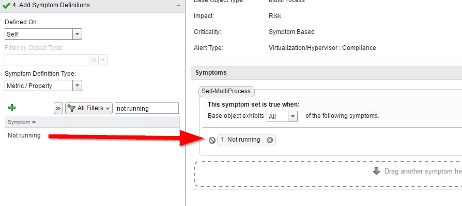Open the All Filters dropdown
The height and width of the screenshot is (206, 462).
pos(89,108)
